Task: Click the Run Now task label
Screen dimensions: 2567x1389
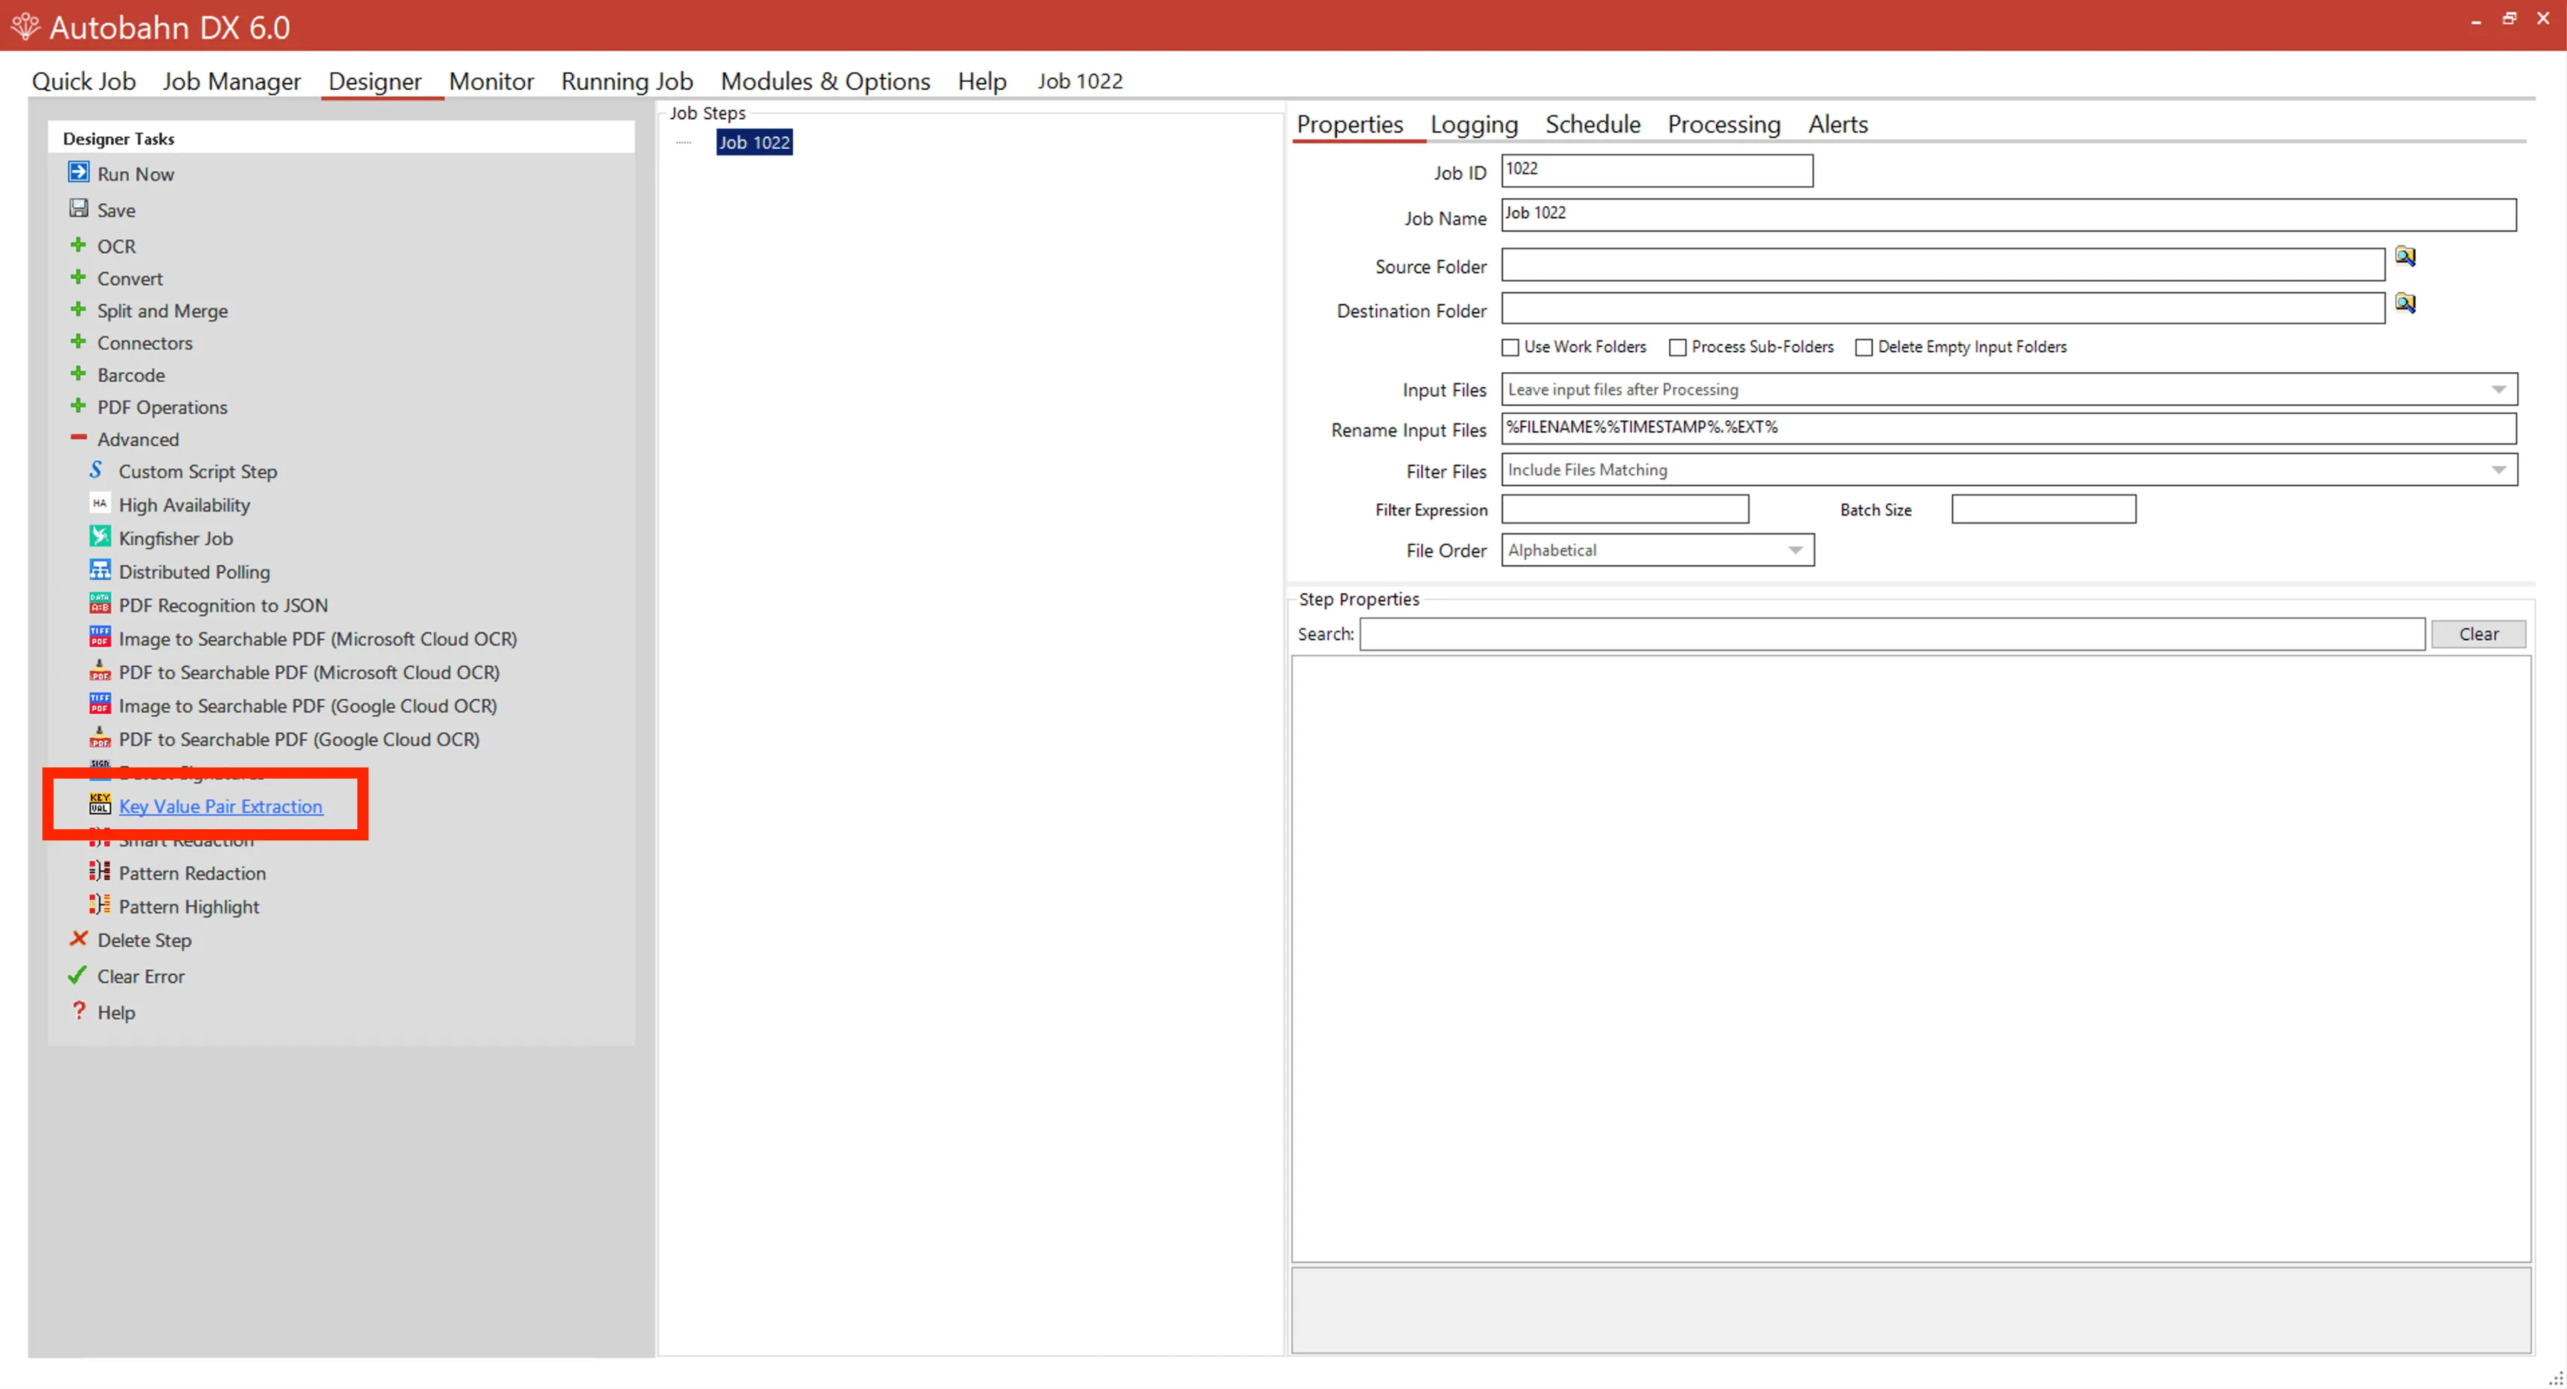Action: (x=135, y=174)
